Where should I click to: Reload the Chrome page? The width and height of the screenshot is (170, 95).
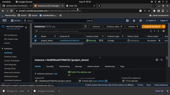point(11,11)
